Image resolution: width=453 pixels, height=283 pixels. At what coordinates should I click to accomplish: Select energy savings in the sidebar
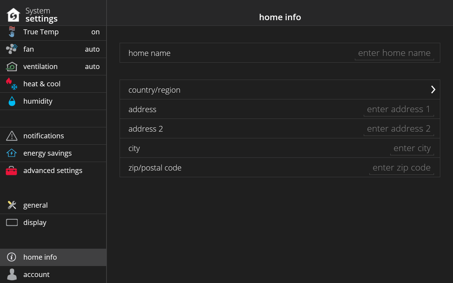pos(53,153)
